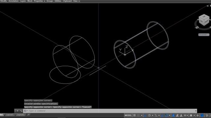
Task: Open the Groups ribbon panel title
Action: [50, 1]
